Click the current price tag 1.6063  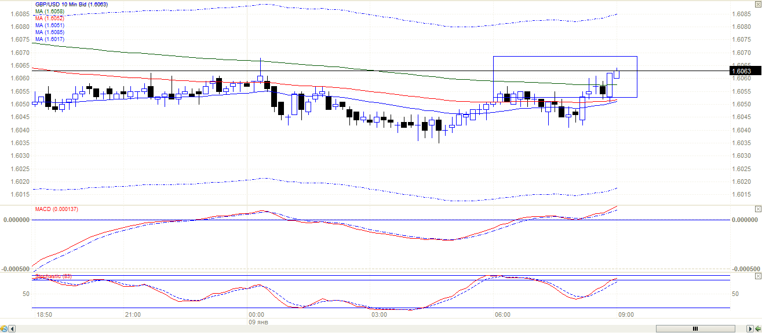(x=742, y=71)
